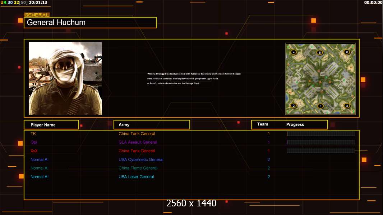Click start position marker 6 on the map

tap(347, 52)
